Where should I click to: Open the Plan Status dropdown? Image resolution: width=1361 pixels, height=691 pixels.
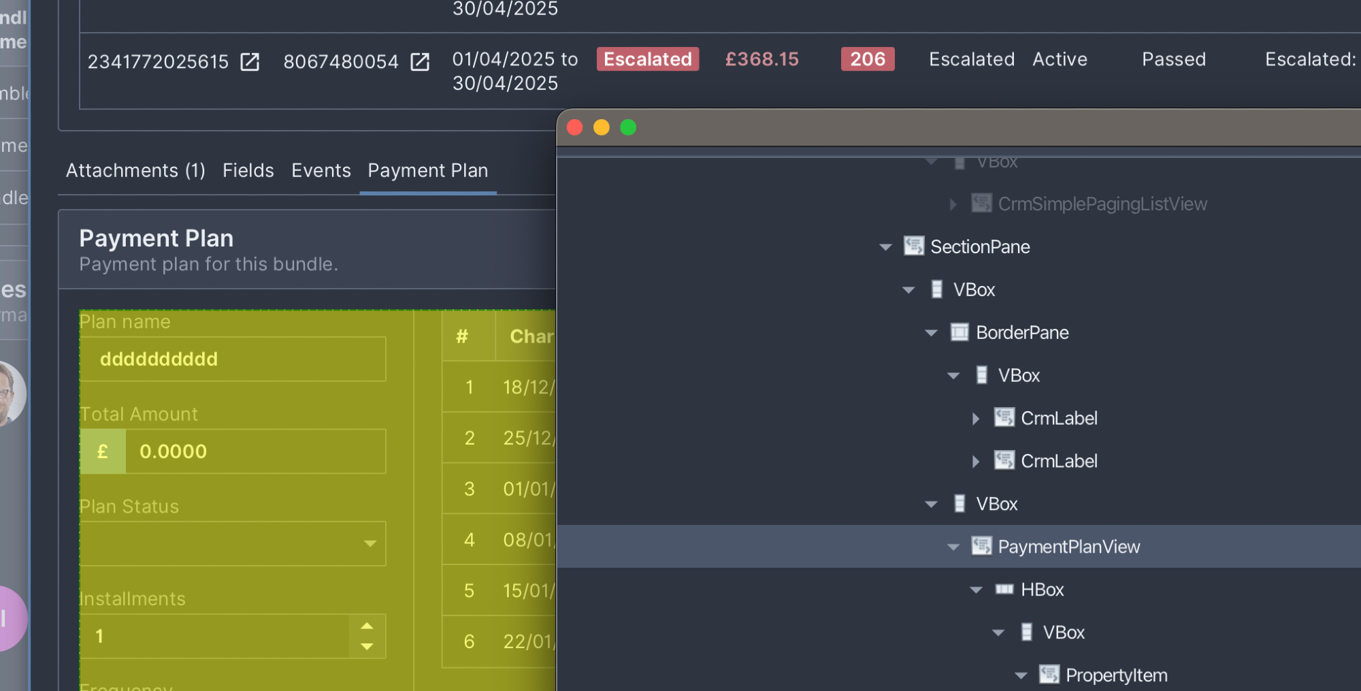370,543
